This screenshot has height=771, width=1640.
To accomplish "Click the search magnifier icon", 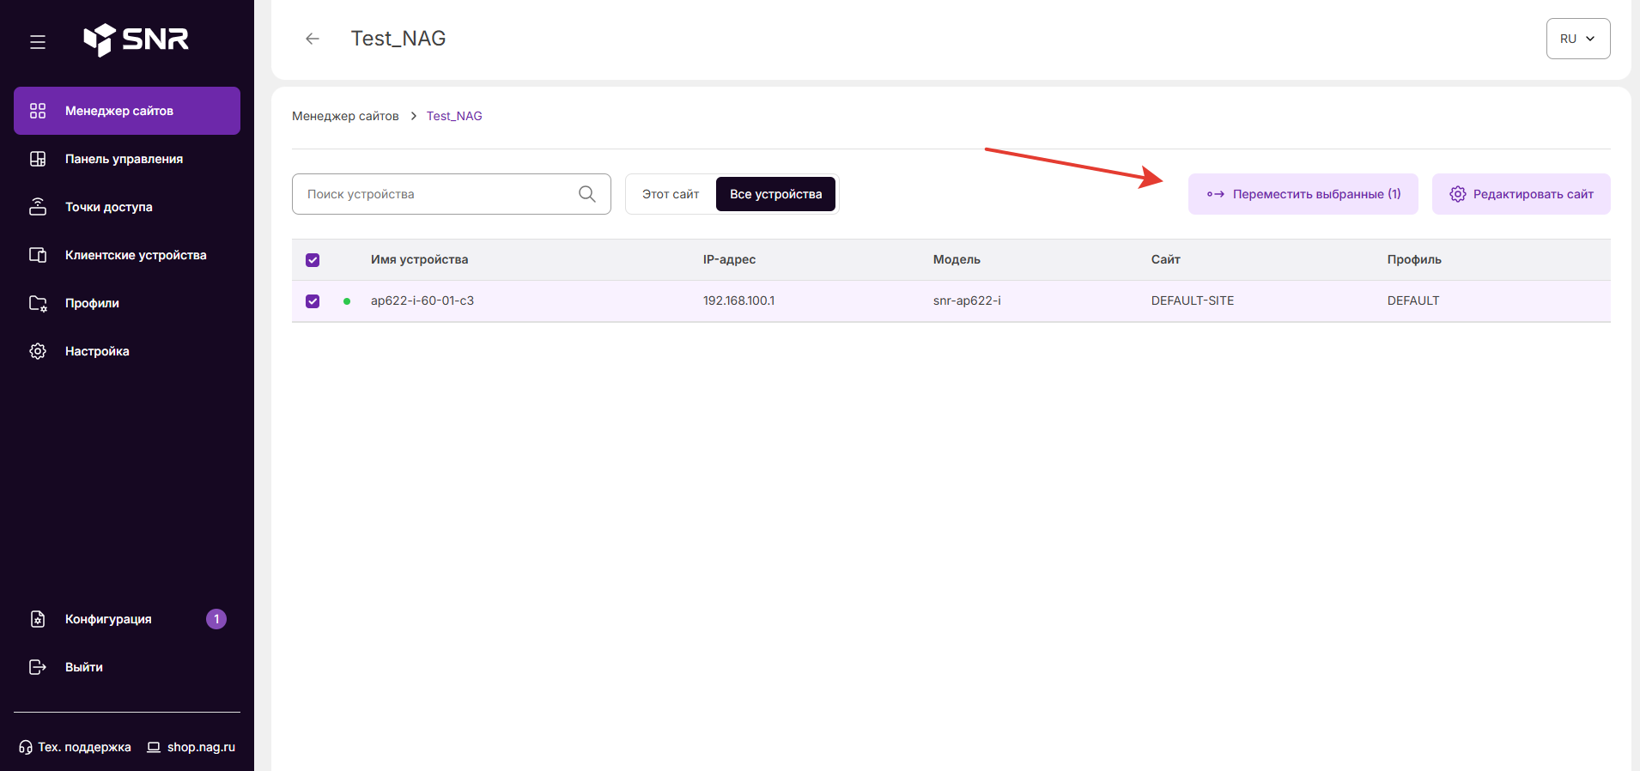I will tap(587, 194).
